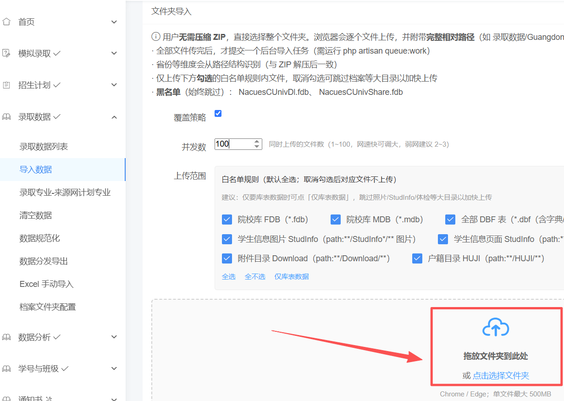Click the 点击选择文件夹 link
This screenshot has height=401, width=564.
click(501, 376)
